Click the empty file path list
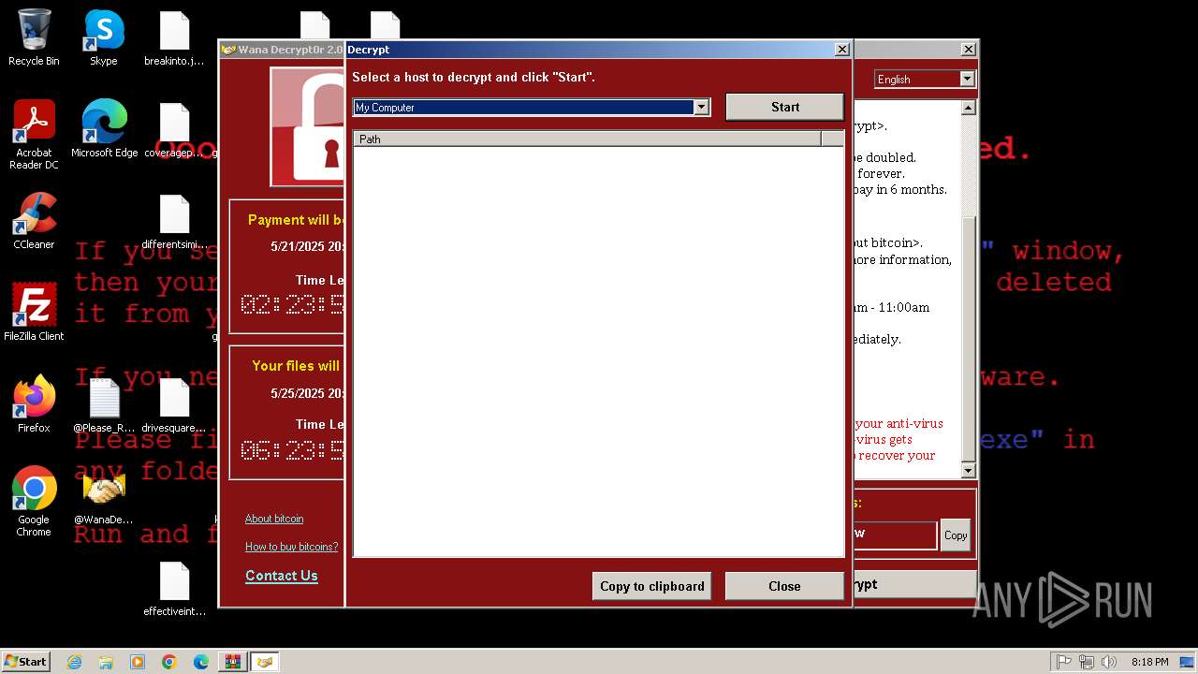This screenshot has height=674, width=1198. tap(598, 352)
